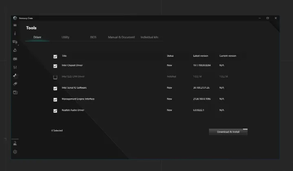This screenshot has width=293, height=171.
Task: Open the Home info icon in sidebar
Action: pyautogui.click(x=15, y=33)
